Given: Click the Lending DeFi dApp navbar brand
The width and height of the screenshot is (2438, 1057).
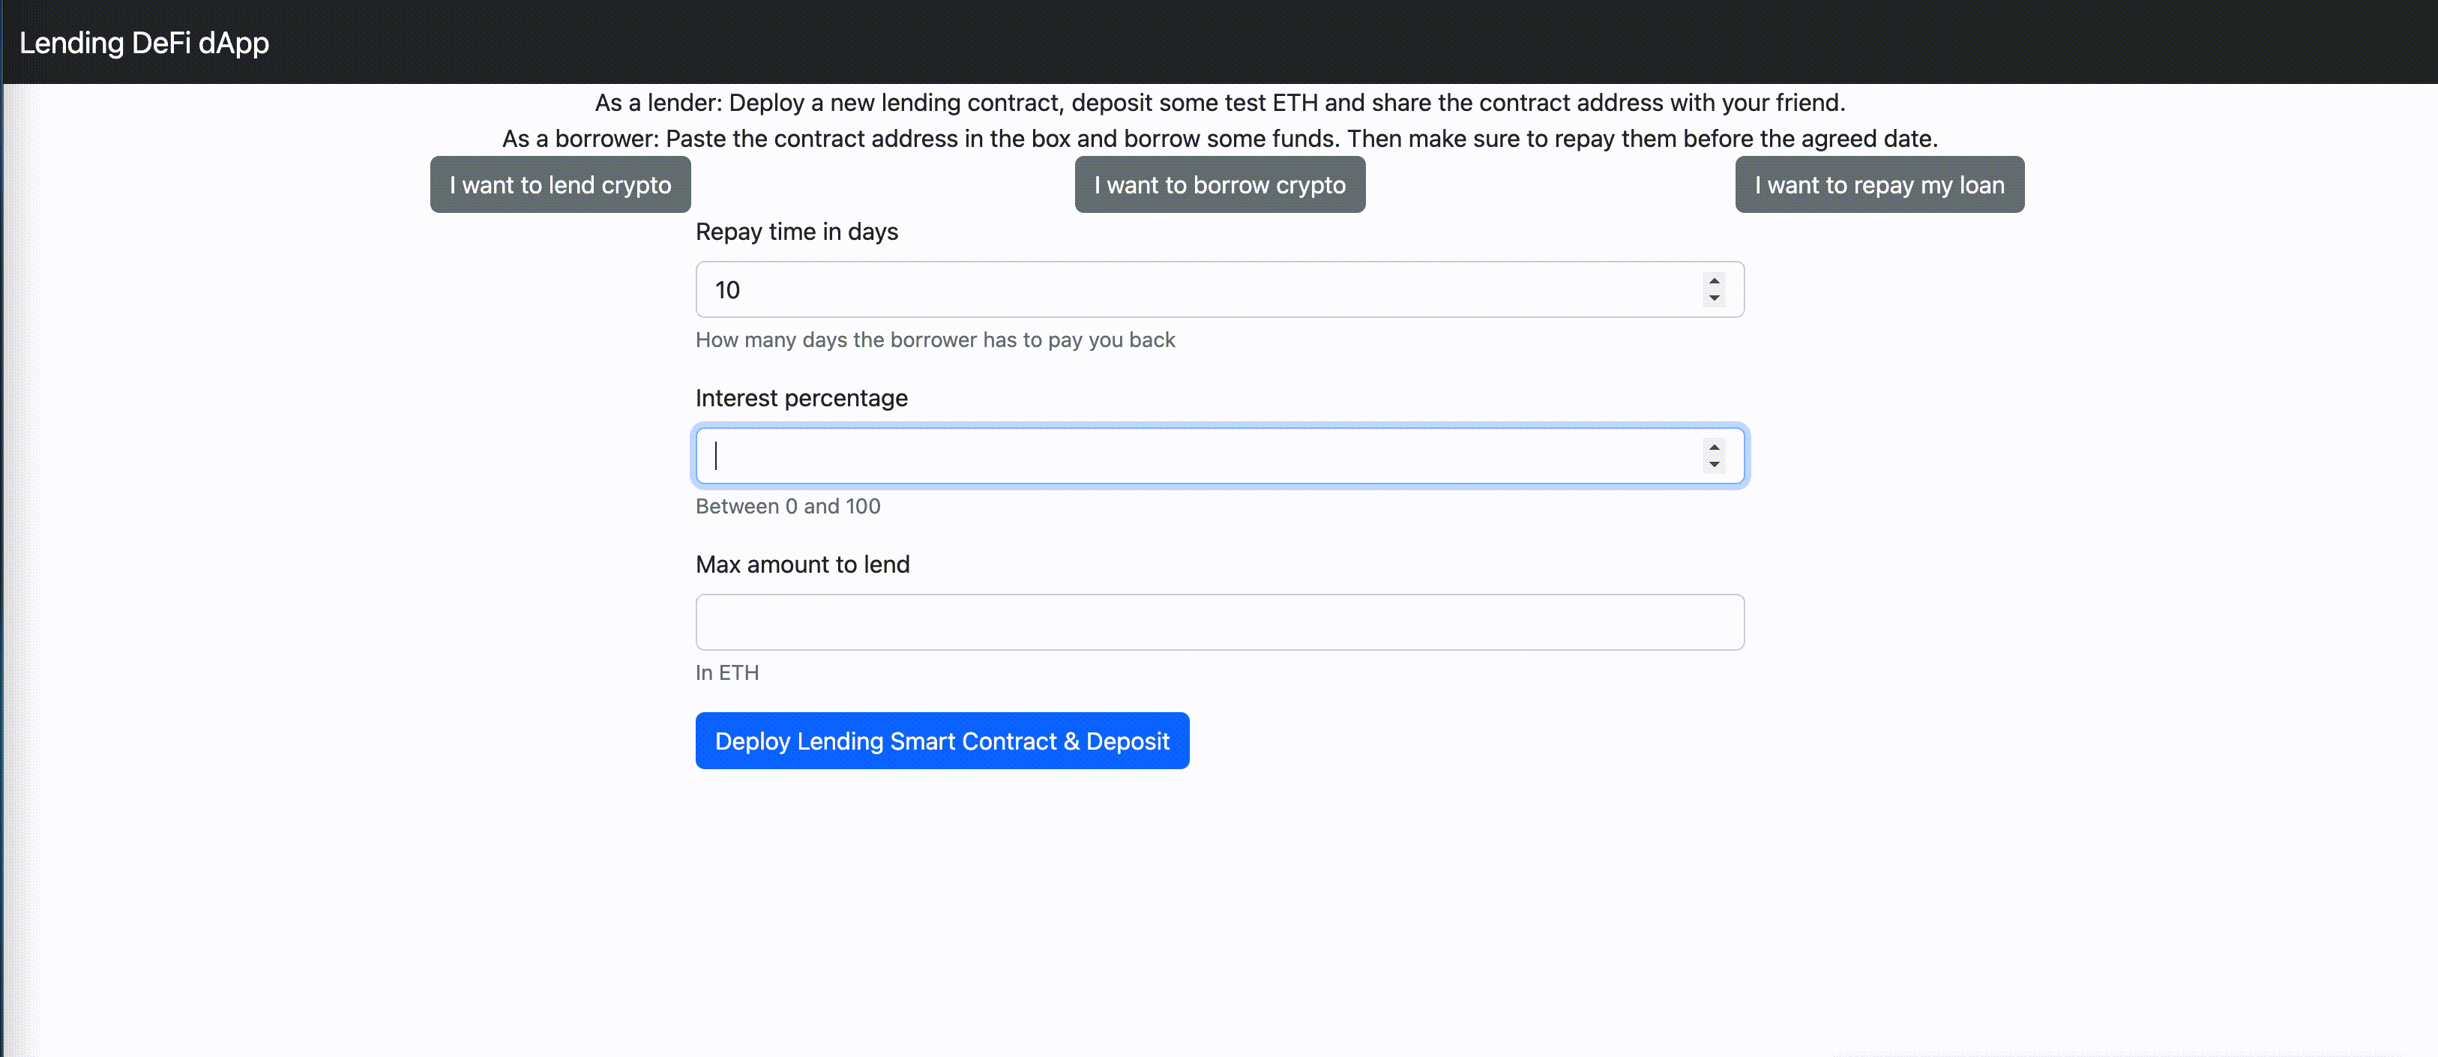Looking at the screenshot, I should [x=144, y=43].
